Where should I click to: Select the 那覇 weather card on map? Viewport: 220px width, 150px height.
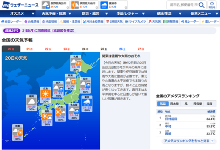click(17, 133)
